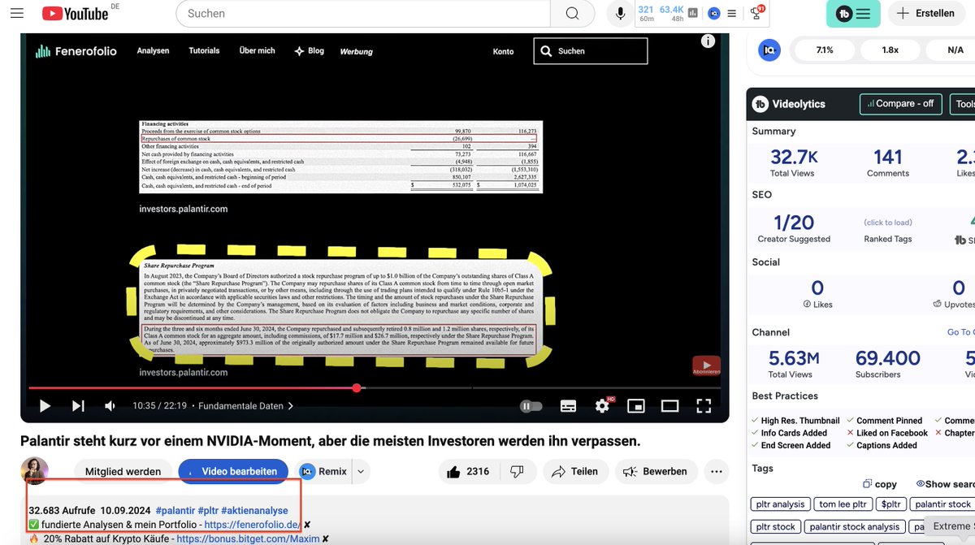Click the 1.8x stat pill
975x545 pixels.
tap(890, 50)
